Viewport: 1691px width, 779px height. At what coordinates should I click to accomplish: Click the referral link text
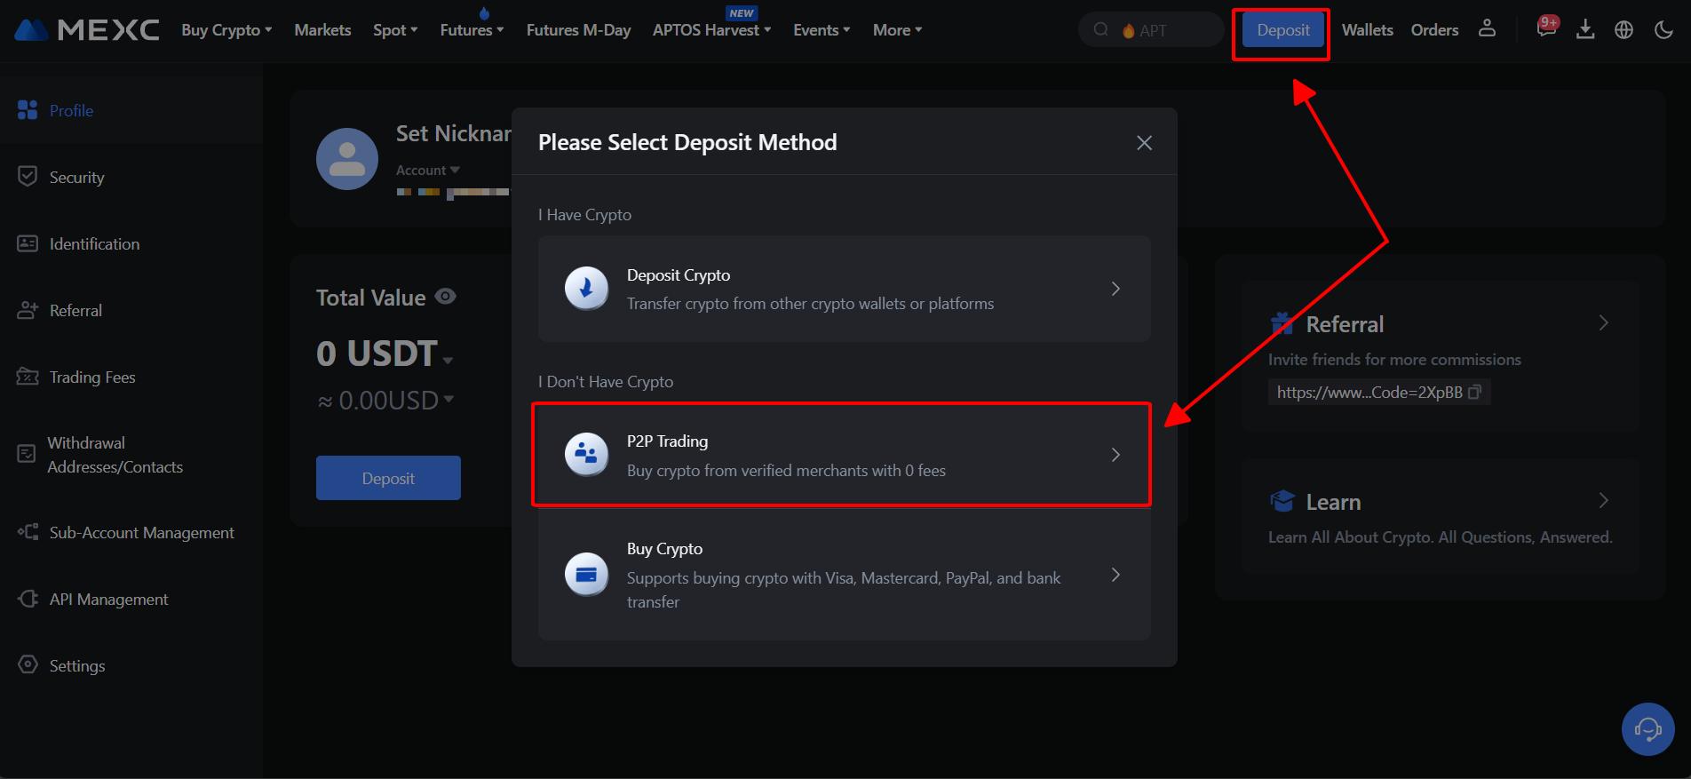[1369, 392]
